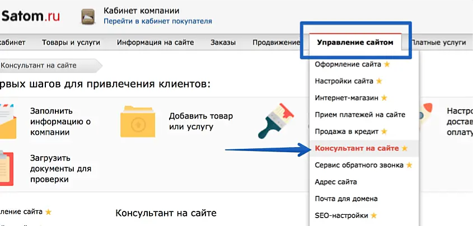
Task: Click Заполнить информацию о компании
Action: (60, 122)
